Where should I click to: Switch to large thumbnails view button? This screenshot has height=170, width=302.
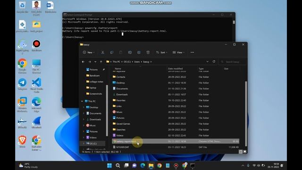tap(244, 152)
